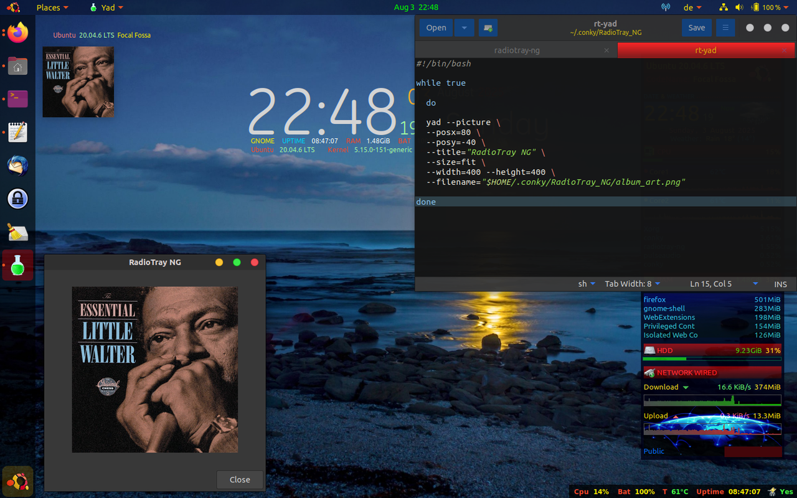The image size is (797, 498).
Task: Click the '--filename=' album_art.png line
Action: tap(555, 182)
